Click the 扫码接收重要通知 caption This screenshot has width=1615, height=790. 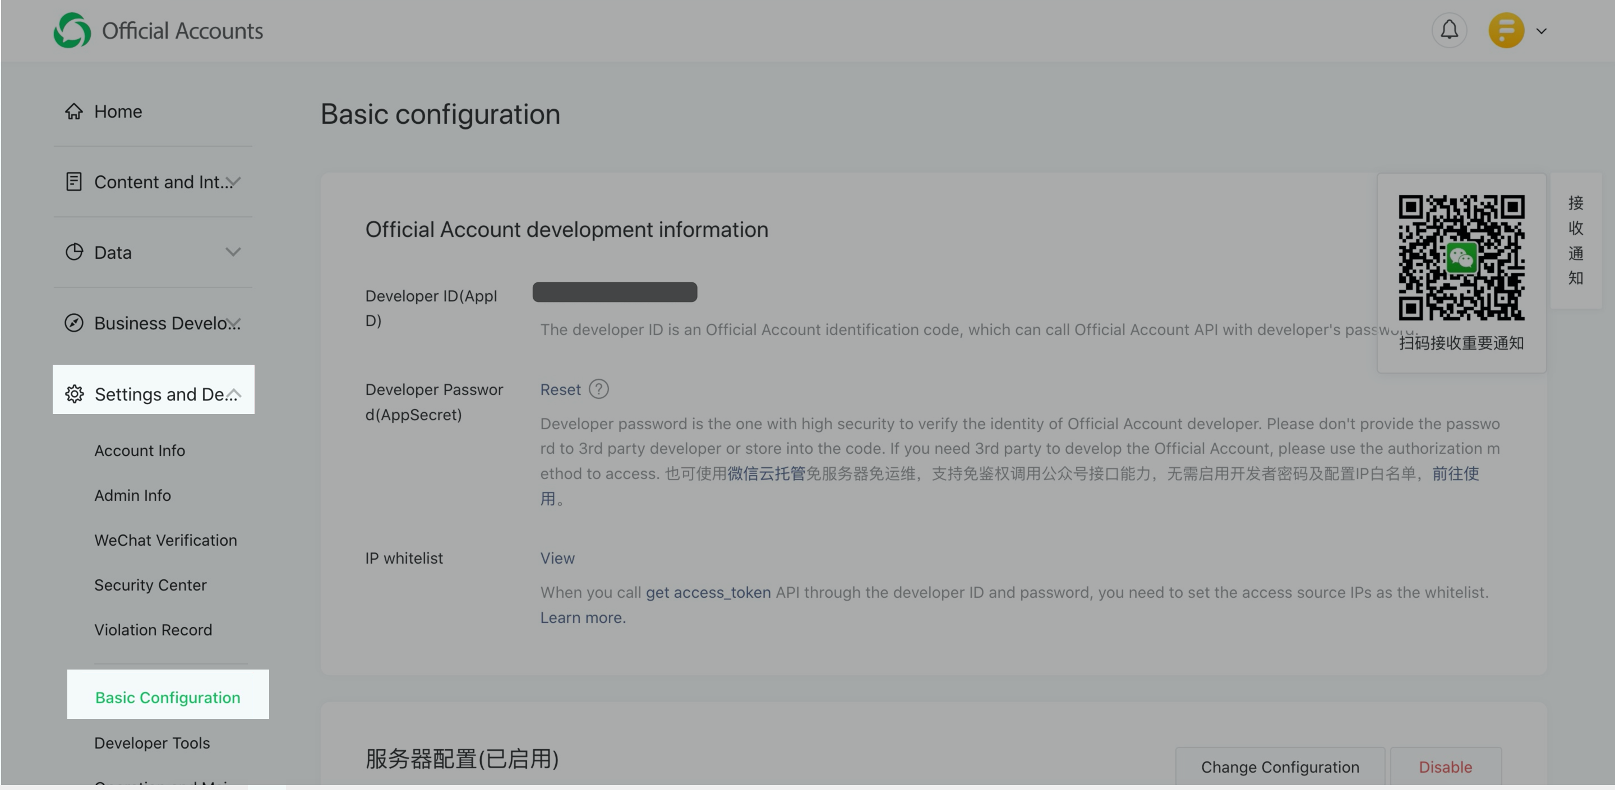pos(1461,343)
